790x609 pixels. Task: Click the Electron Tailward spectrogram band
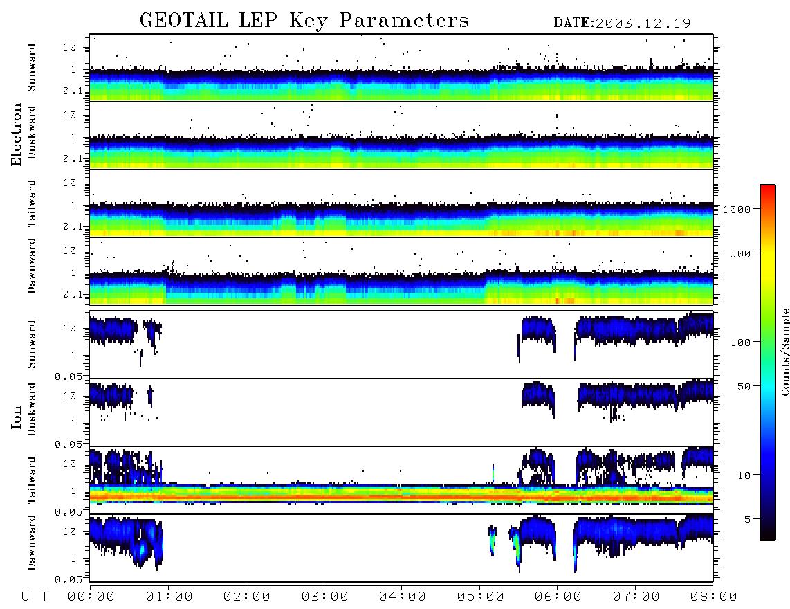pyautogui.click(x=401, y=219)
